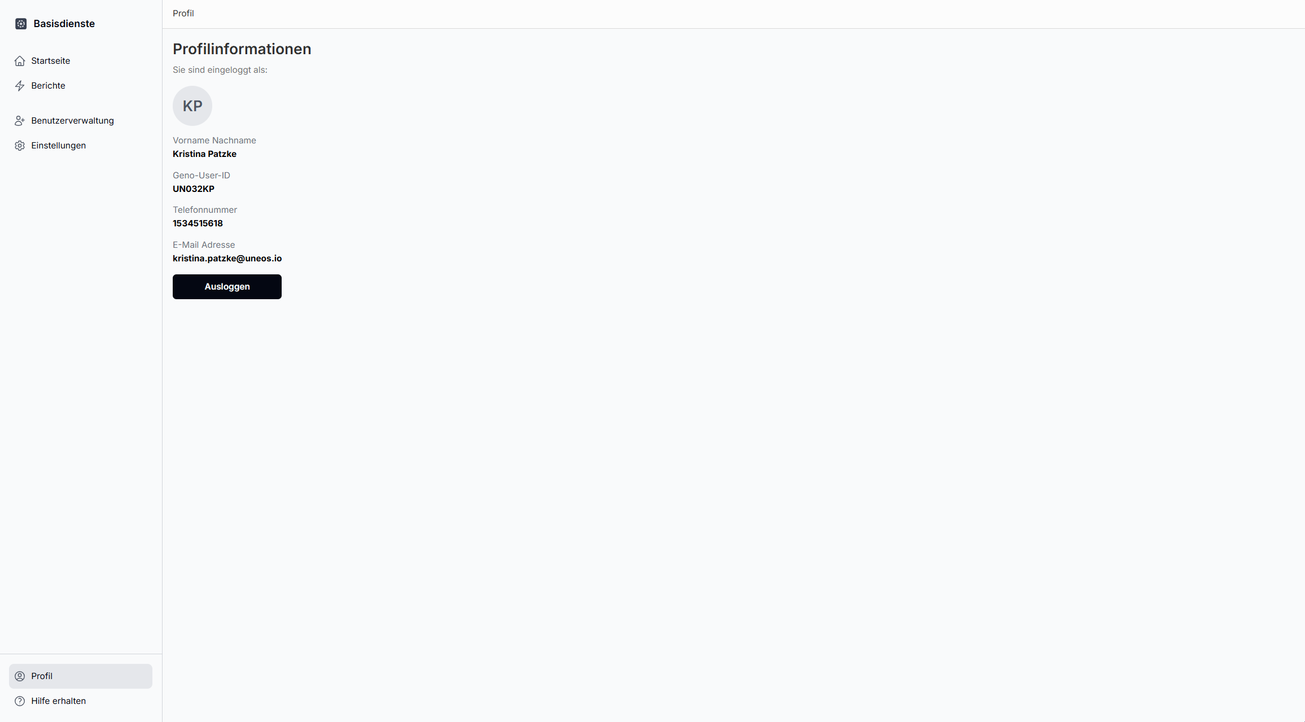Go to Berichte in the sidebar

click(x=81, y=86)
